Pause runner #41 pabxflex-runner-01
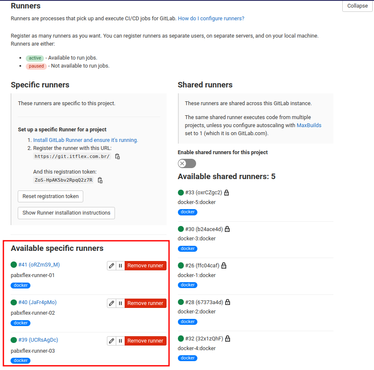This screenshot has height=370, width=374. point(120,266)
